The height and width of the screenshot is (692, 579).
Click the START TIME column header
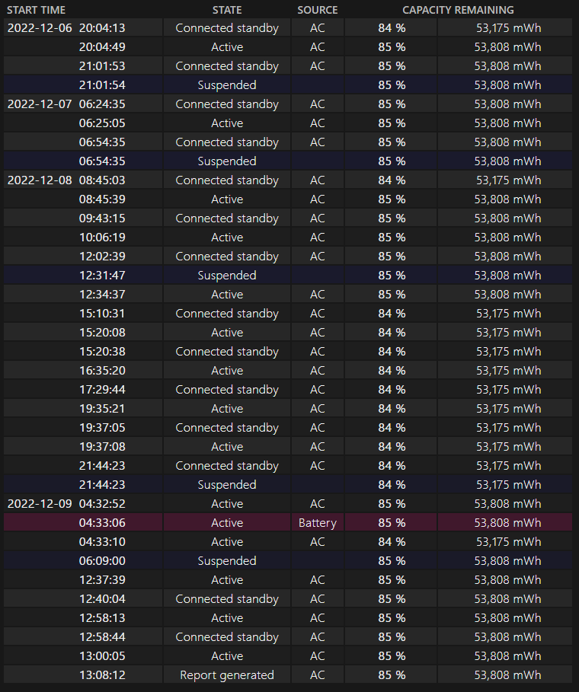pos(37,10)
